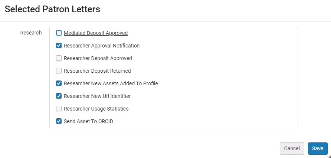Click the Research field label
The width and height of the screenshot is (331, 158).
click(x=31, y=33)
